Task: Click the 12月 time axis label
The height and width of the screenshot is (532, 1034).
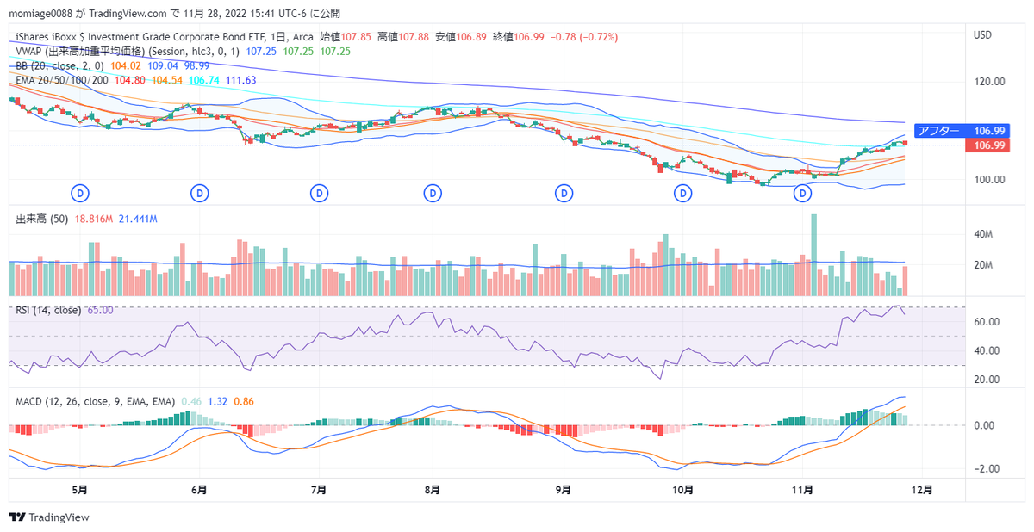Action: [x=921, y=489]
